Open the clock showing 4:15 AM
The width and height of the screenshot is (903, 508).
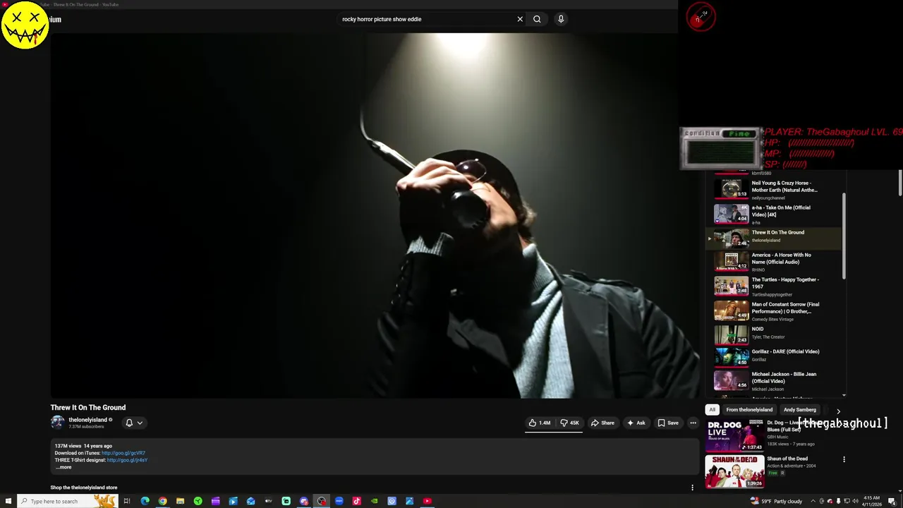click(872, 501)
